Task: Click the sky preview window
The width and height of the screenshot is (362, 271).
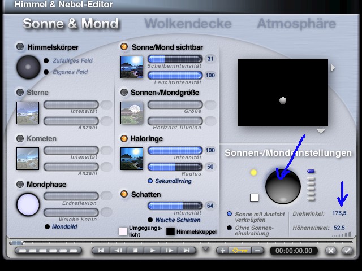Action: 283,93
